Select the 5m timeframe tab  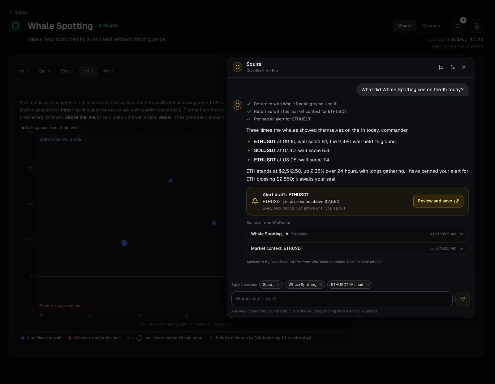pyautogui.click(x=45, y=71)
